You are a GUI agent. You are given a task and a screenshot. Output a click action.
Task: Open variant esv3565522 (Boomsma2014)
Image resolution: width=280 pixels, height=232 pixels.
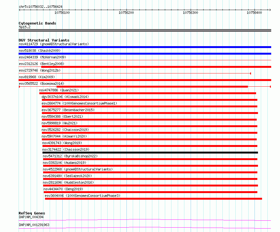42,84
